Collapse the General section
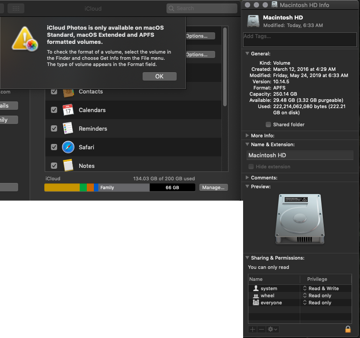 tap(247, 54)
